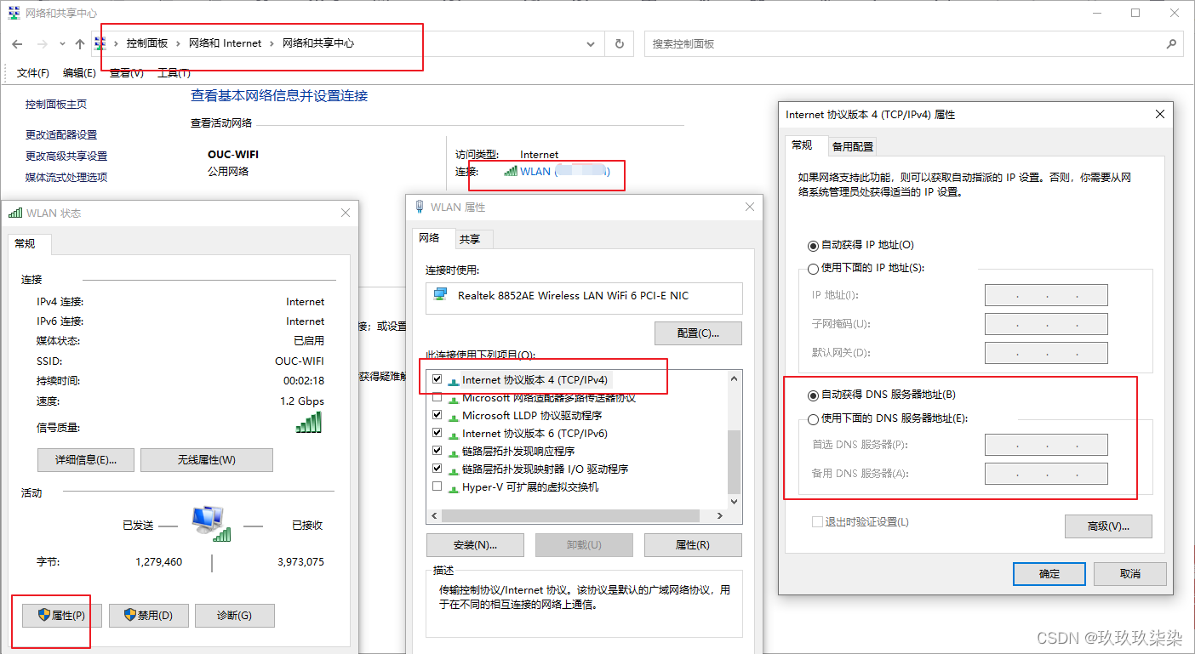This screenshot has height=654, width=1195.
Task: Expand chevron after 网络和 Internet in breadcrumb
Action: click(x=272, y=43)
